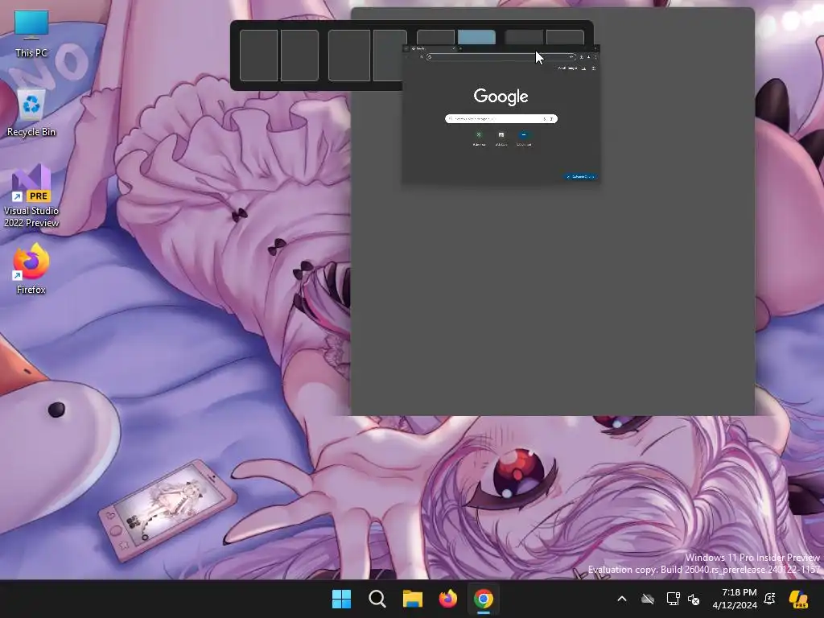Choose wide left zone of second snap layout
The width and height of the screenshot is (824, 618).
coord(349,56)
